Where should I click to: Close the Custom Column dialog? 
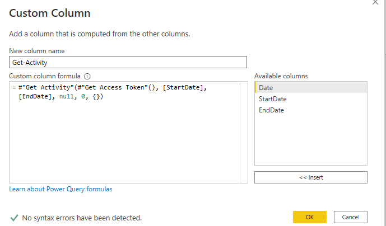click(x=375, y=2)
